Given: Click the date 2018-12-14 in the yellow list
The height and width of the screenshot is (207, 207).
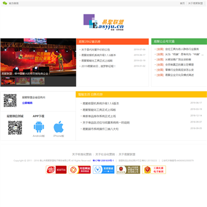Looking at the screenshot, I should tap(196, 116).
